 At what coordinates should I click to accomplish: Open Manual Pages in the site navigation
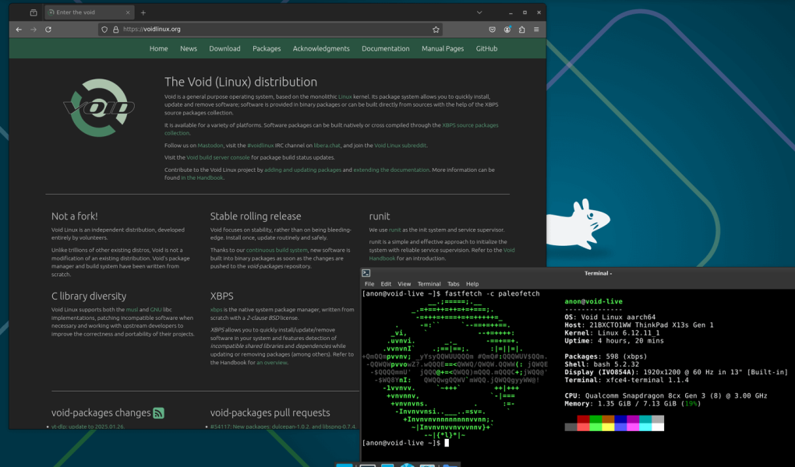[x=443, y=48]
